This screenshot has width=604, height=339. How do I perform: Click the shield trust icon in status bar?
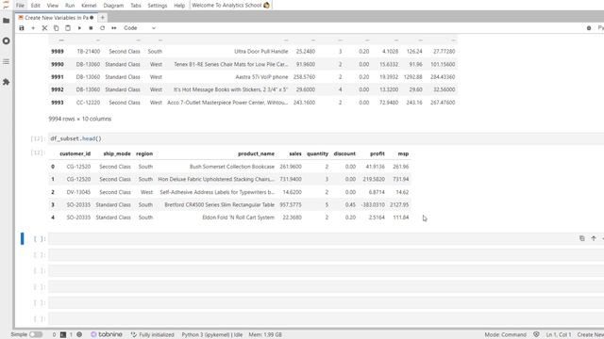pyautogui.click(x=536, y=334)
